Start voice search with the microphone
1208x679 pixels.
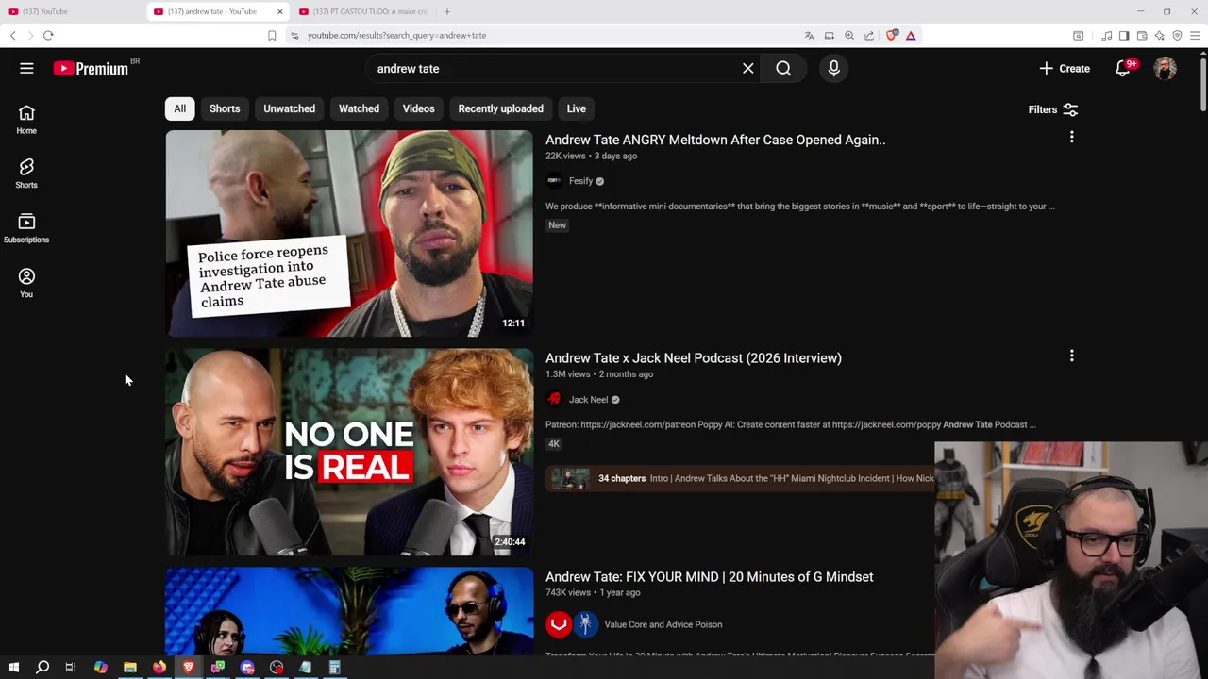(x=833, y=68)
